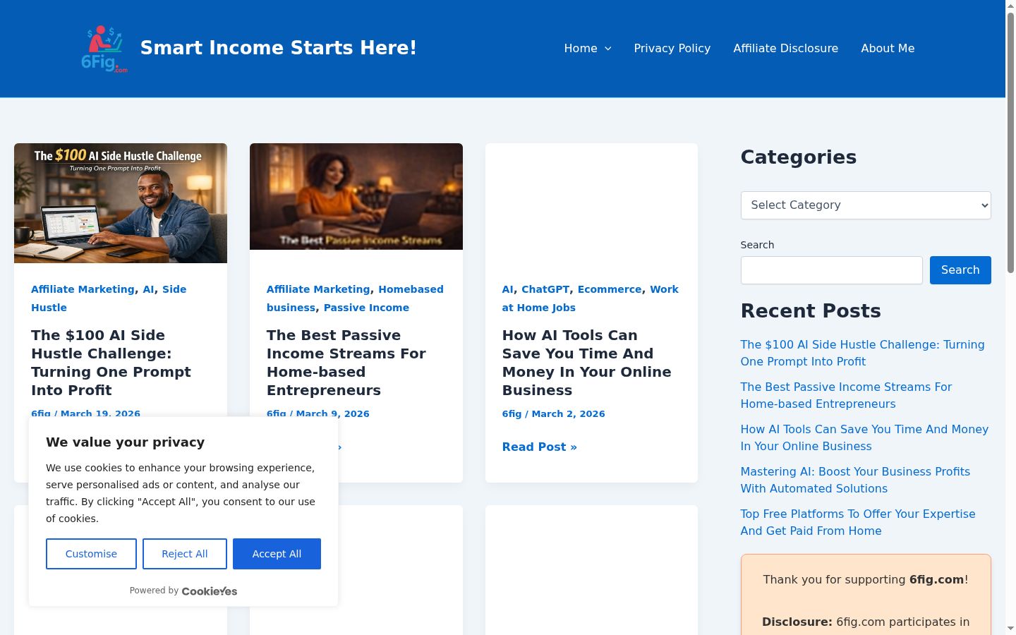The image size is (1016, 635).
Task: Open recent post How AI Tools Can Save You Time
Action: 864,437
